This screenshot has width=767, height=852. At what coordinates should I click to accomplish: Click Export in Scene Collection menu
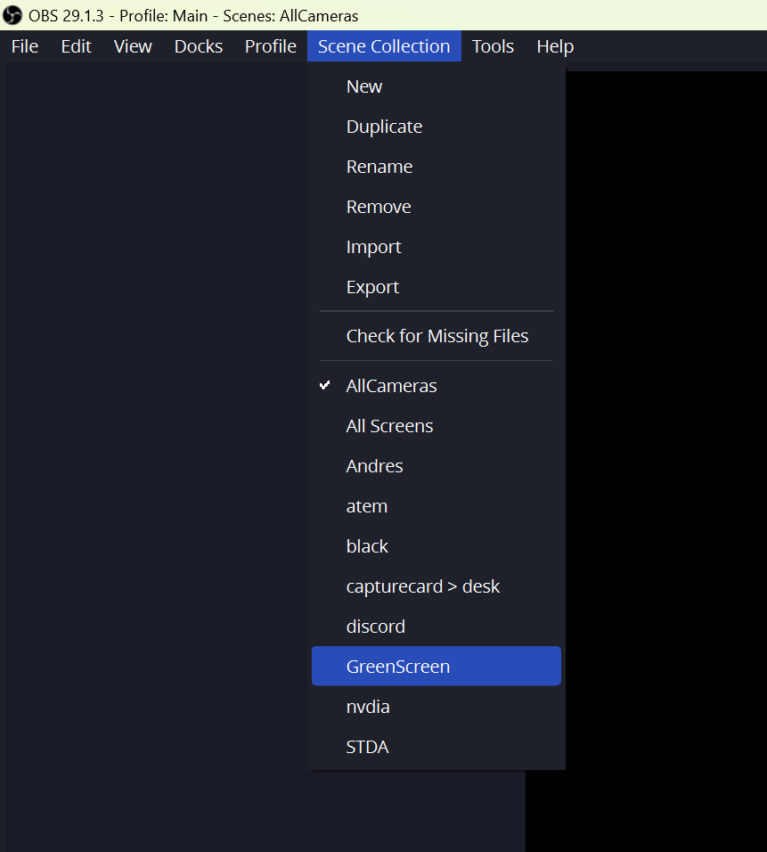click(x=437, y=287)
